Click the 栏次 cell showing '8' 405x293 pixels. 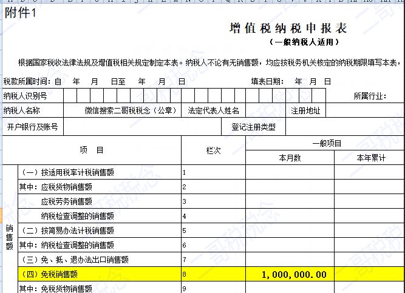pos(213,274)
